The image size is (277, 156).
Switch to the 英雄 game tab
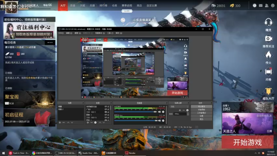pyautogui.click(x=73, y=6)
